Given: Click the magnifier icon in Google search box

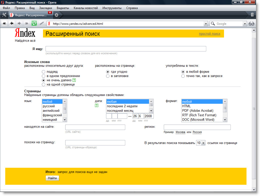Looking at the screenshot, I should point(213,24).
